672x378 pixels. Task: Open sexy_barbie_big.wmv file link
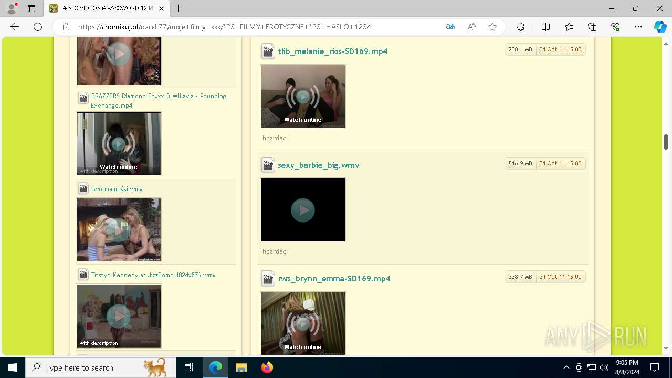coord(319,165)
